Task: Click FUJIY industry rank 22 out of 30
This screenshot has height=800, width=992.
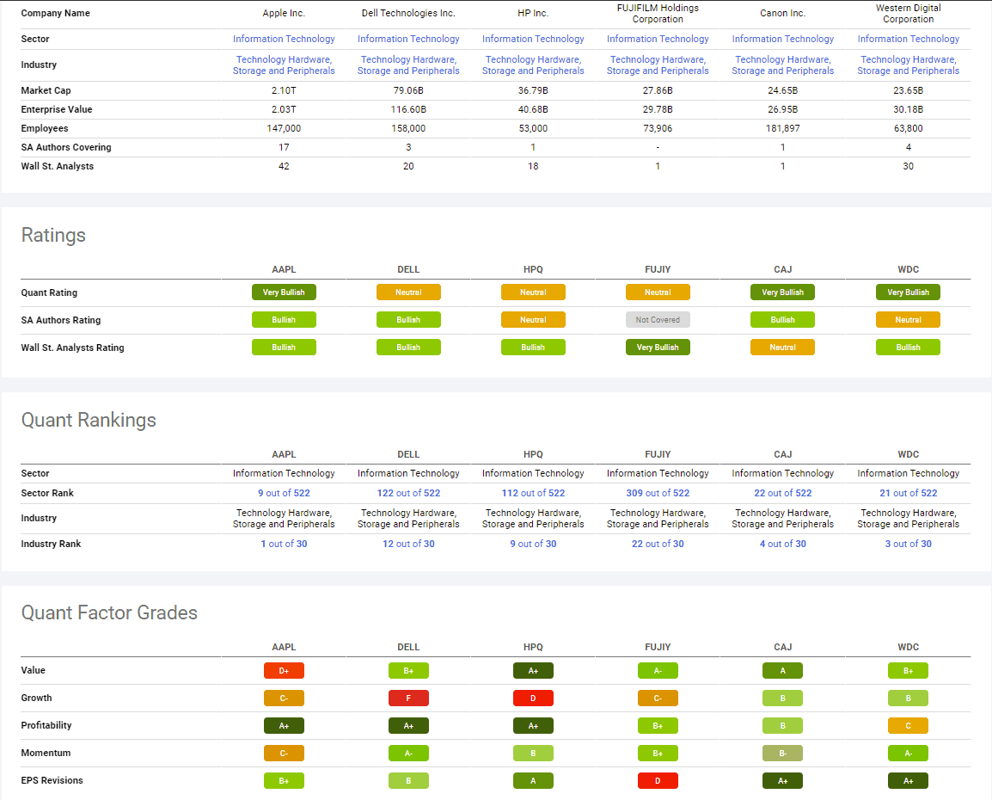Action: click(658, 544)
